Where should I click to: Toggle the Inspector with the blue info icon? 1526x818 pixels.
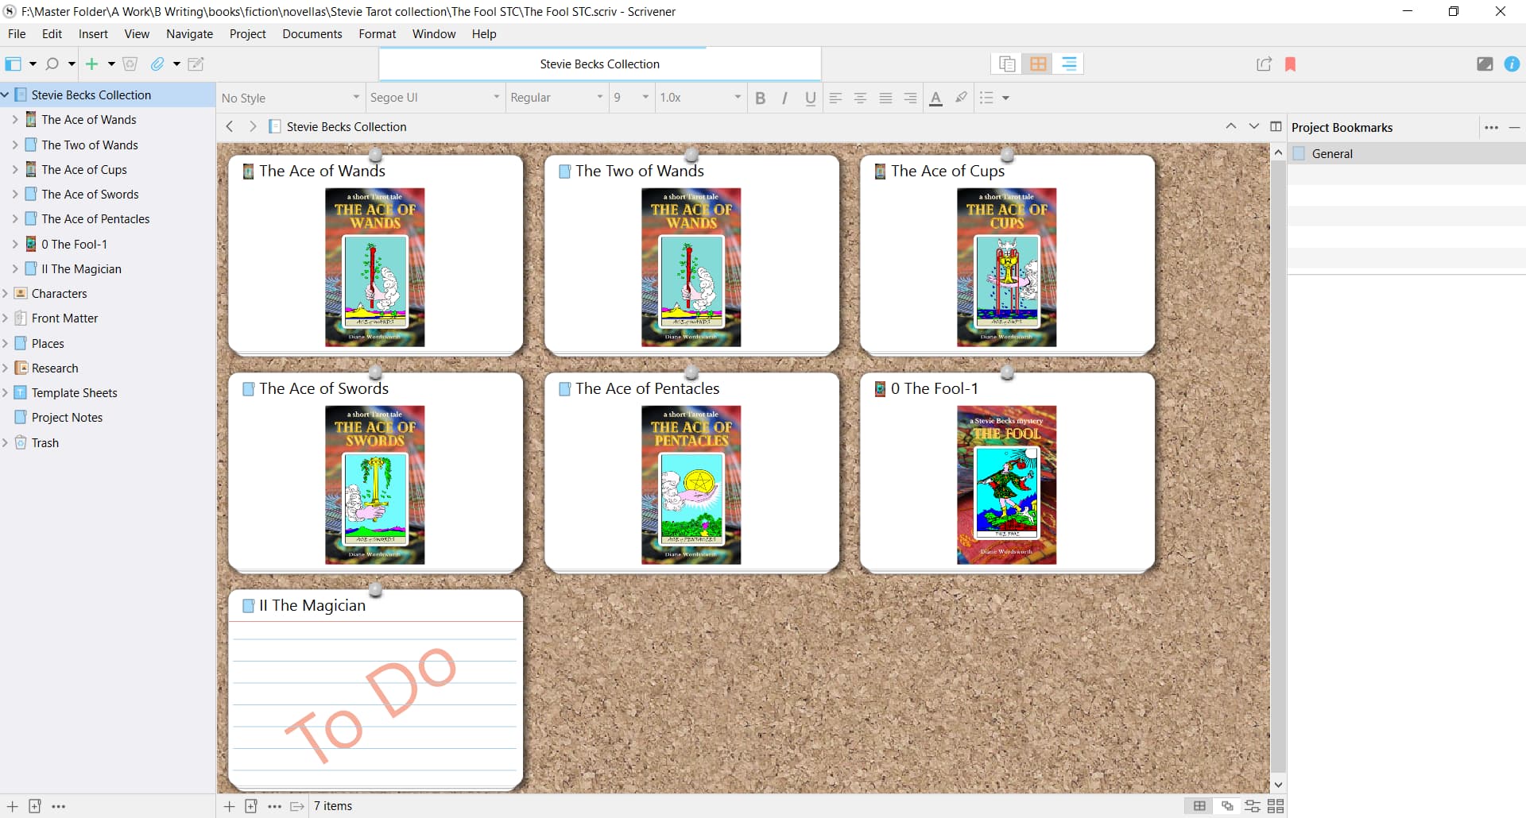pyautogui.click(x=1512, y=64)
